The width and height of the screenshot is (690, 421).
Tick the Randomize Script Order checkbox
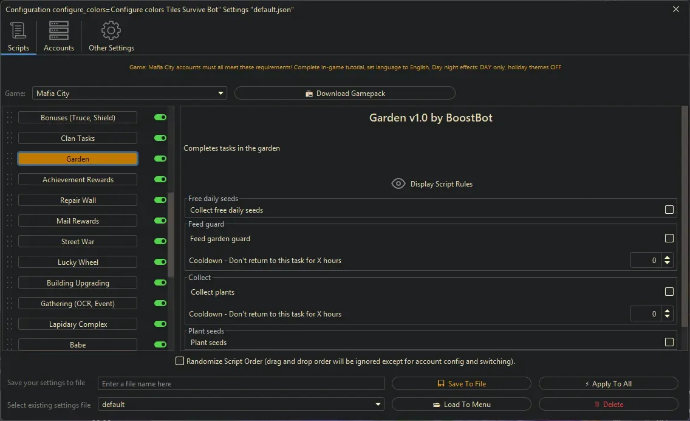tap(180, 361)
